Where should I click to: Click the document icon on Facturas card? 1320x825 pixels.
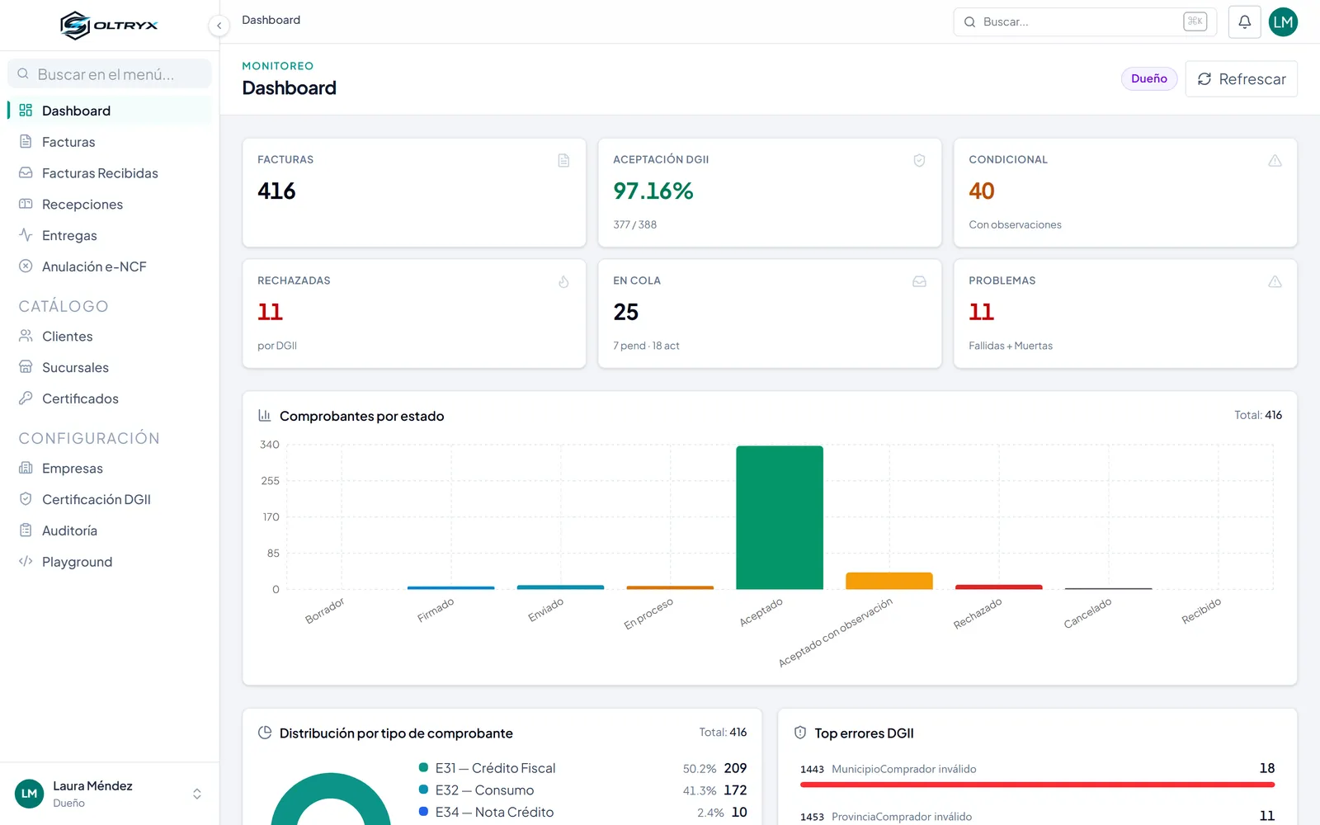(563, 160)
